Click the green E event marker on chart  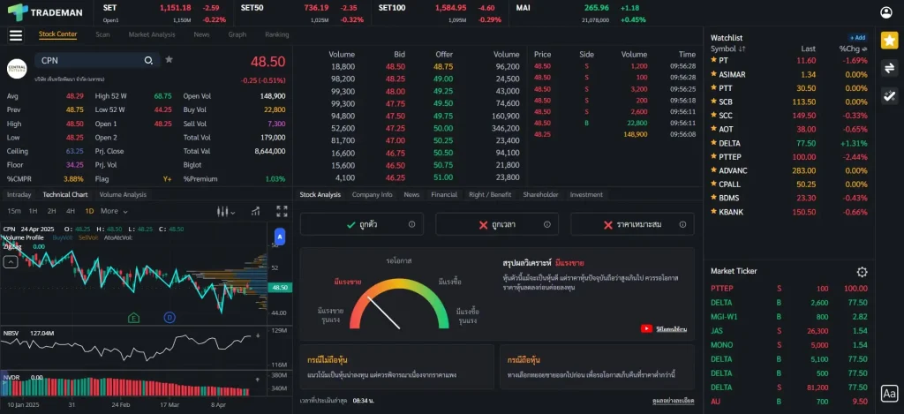[134, 318]
